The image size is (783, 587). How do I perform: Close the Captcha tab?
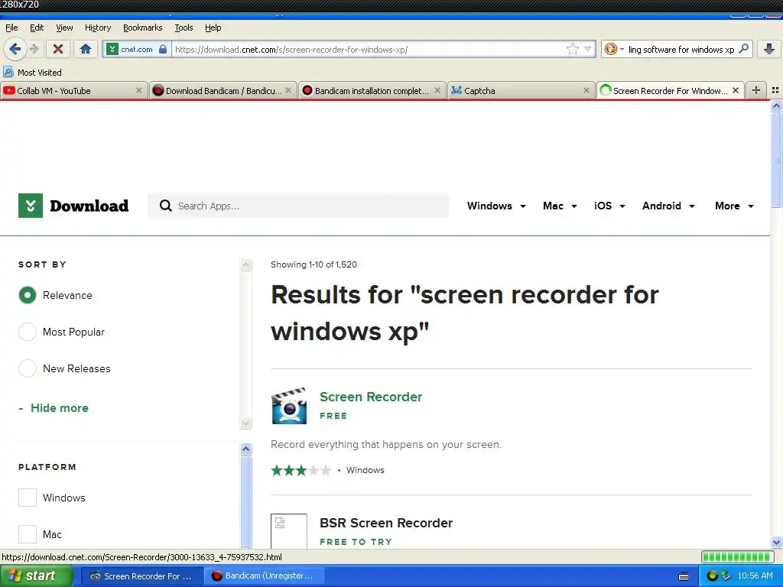(x=586, y=90)
